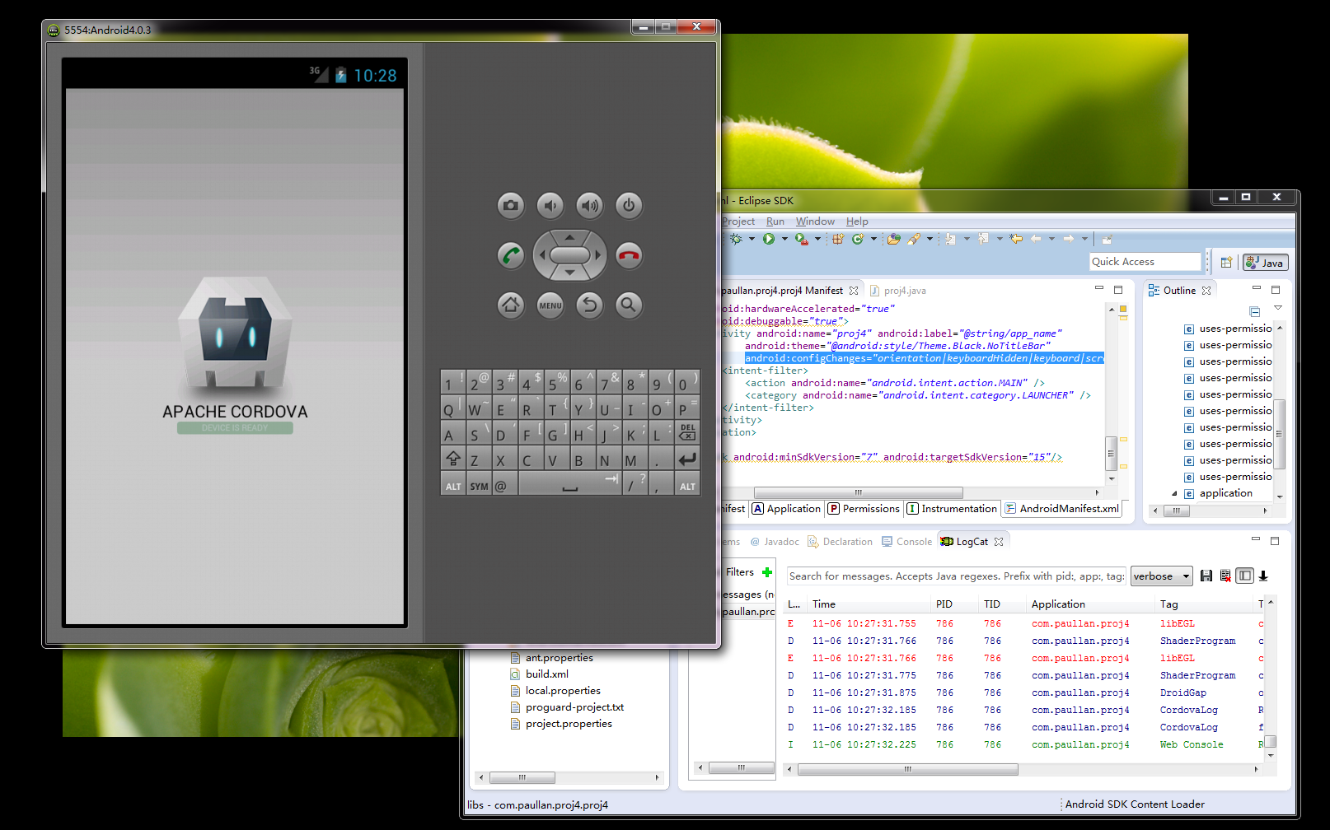Screen dimensions: 1330x830
Task: Open the Outline view menu triangle
Action: pyautogui.click(x=1278, y=307)
